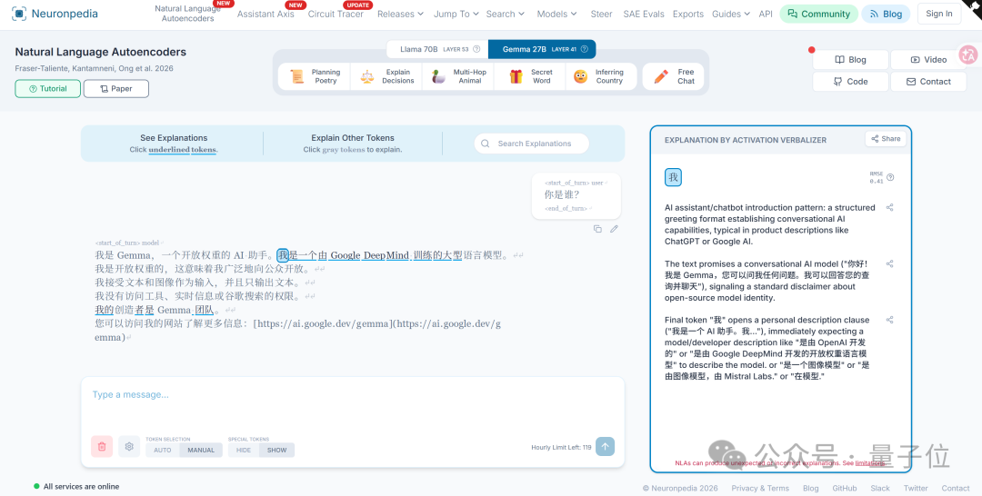
Task: Open the Blog book-icon button
Action: tap(850, 59)
